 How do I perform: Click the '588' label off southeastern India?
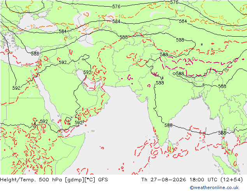coord(168,125)
